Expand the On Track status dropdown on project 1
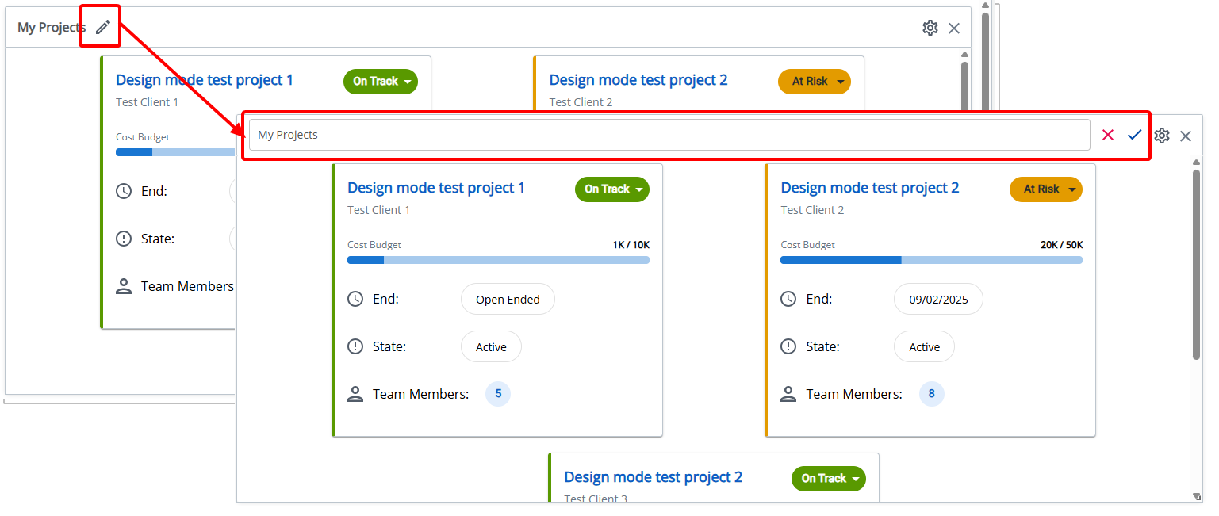The image size is (1219, 516). click(611, 189)
